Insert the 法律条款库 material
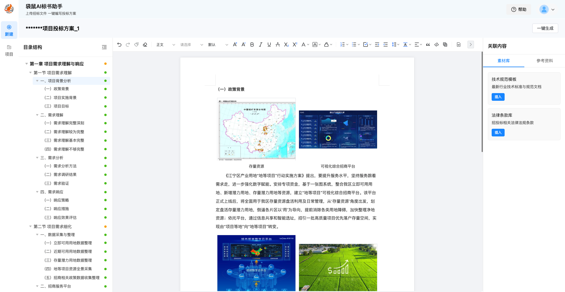 pos(498,133)
